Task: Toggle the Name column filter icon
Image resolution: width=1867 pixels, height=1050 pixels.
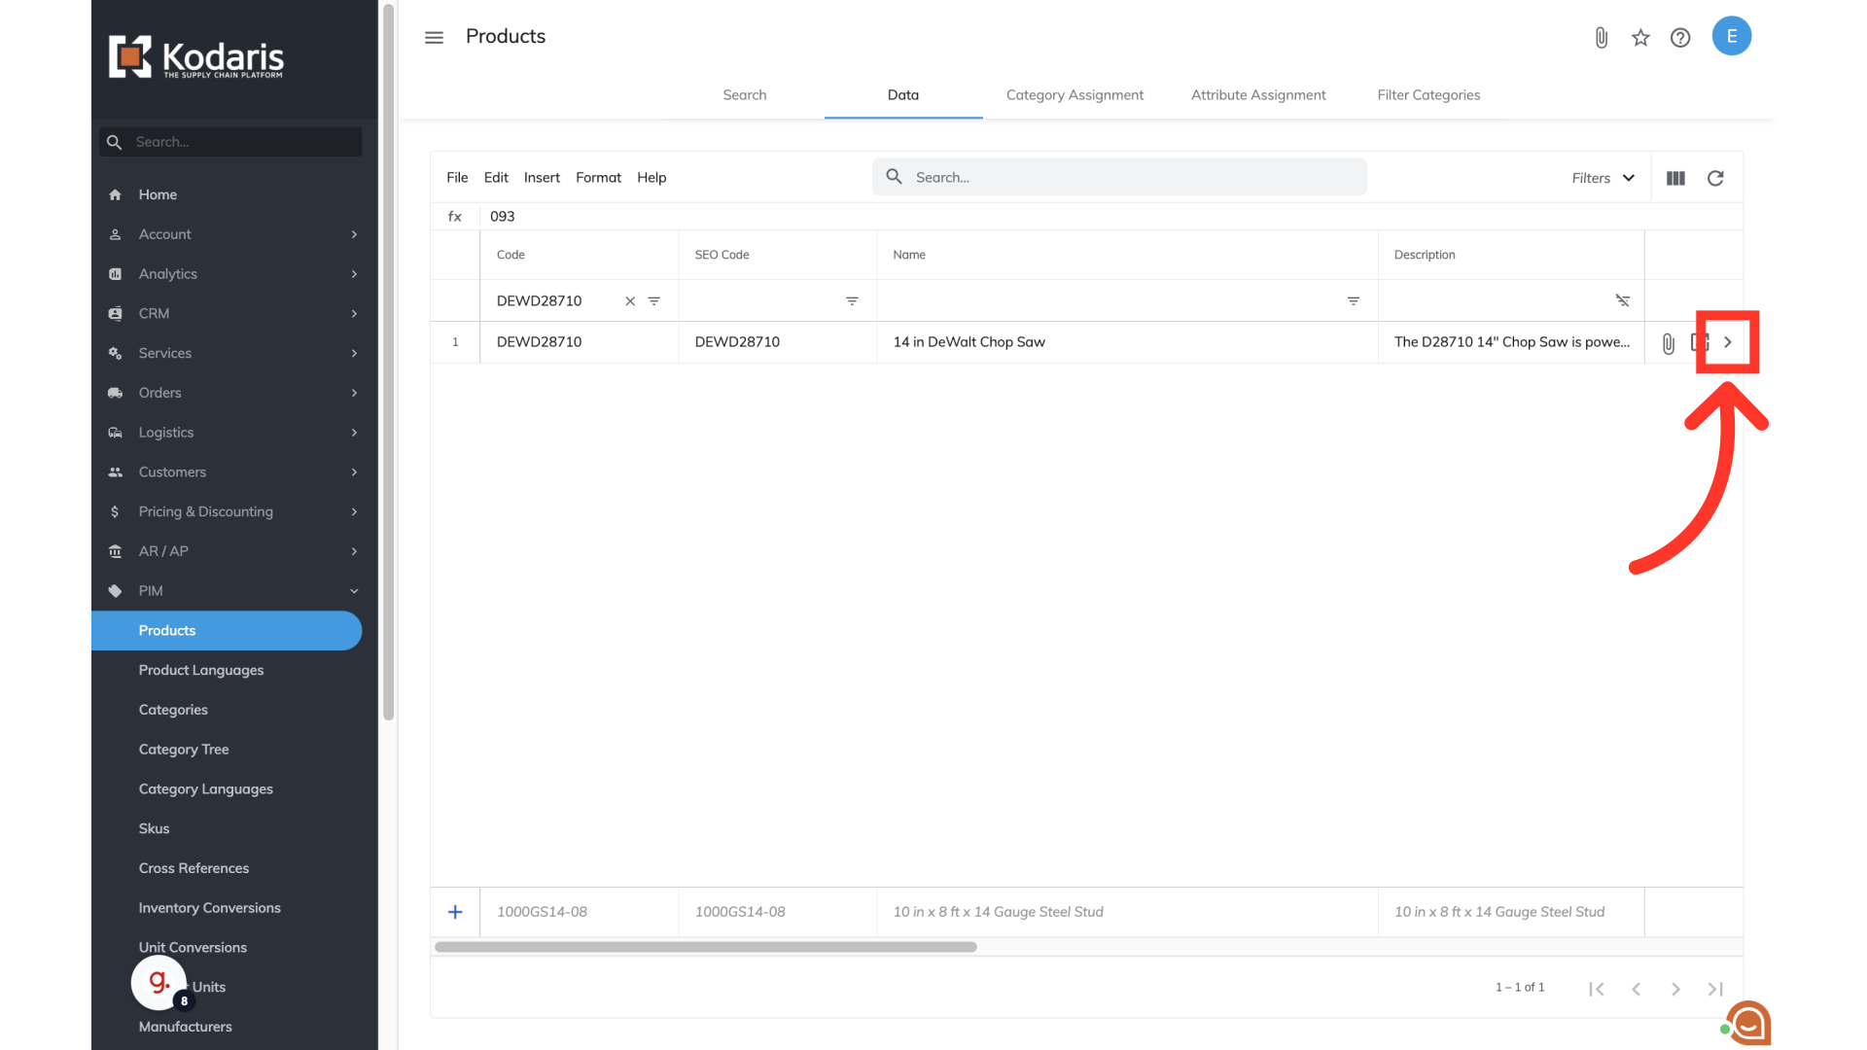Action: [x=1353, y=301]
